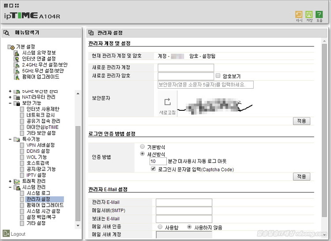Click 적용 button in login authentication section

coord(301,177)
